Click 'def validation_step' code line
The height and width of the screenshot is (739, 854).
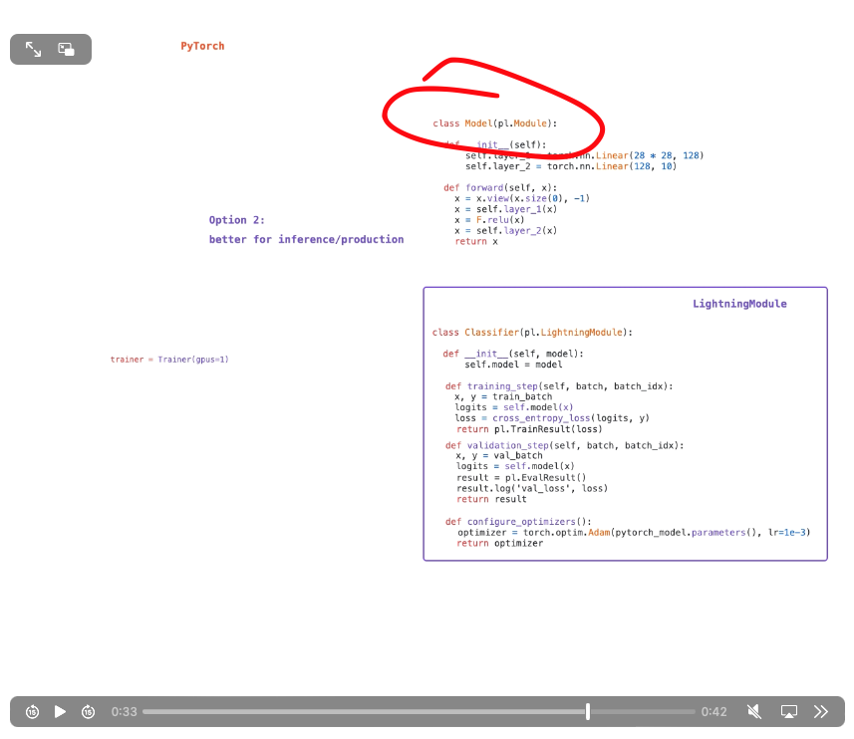tap(564, 445)
